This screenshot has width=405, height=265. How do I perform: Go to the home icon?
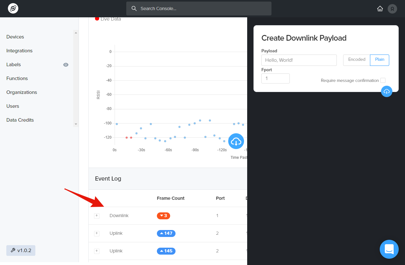click(380, 9)
